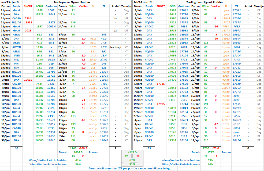Image resolution: width=264 pixels, height=171 pixels.
Task: Click the combined 91% ratio cell
Action: (132, 164)
